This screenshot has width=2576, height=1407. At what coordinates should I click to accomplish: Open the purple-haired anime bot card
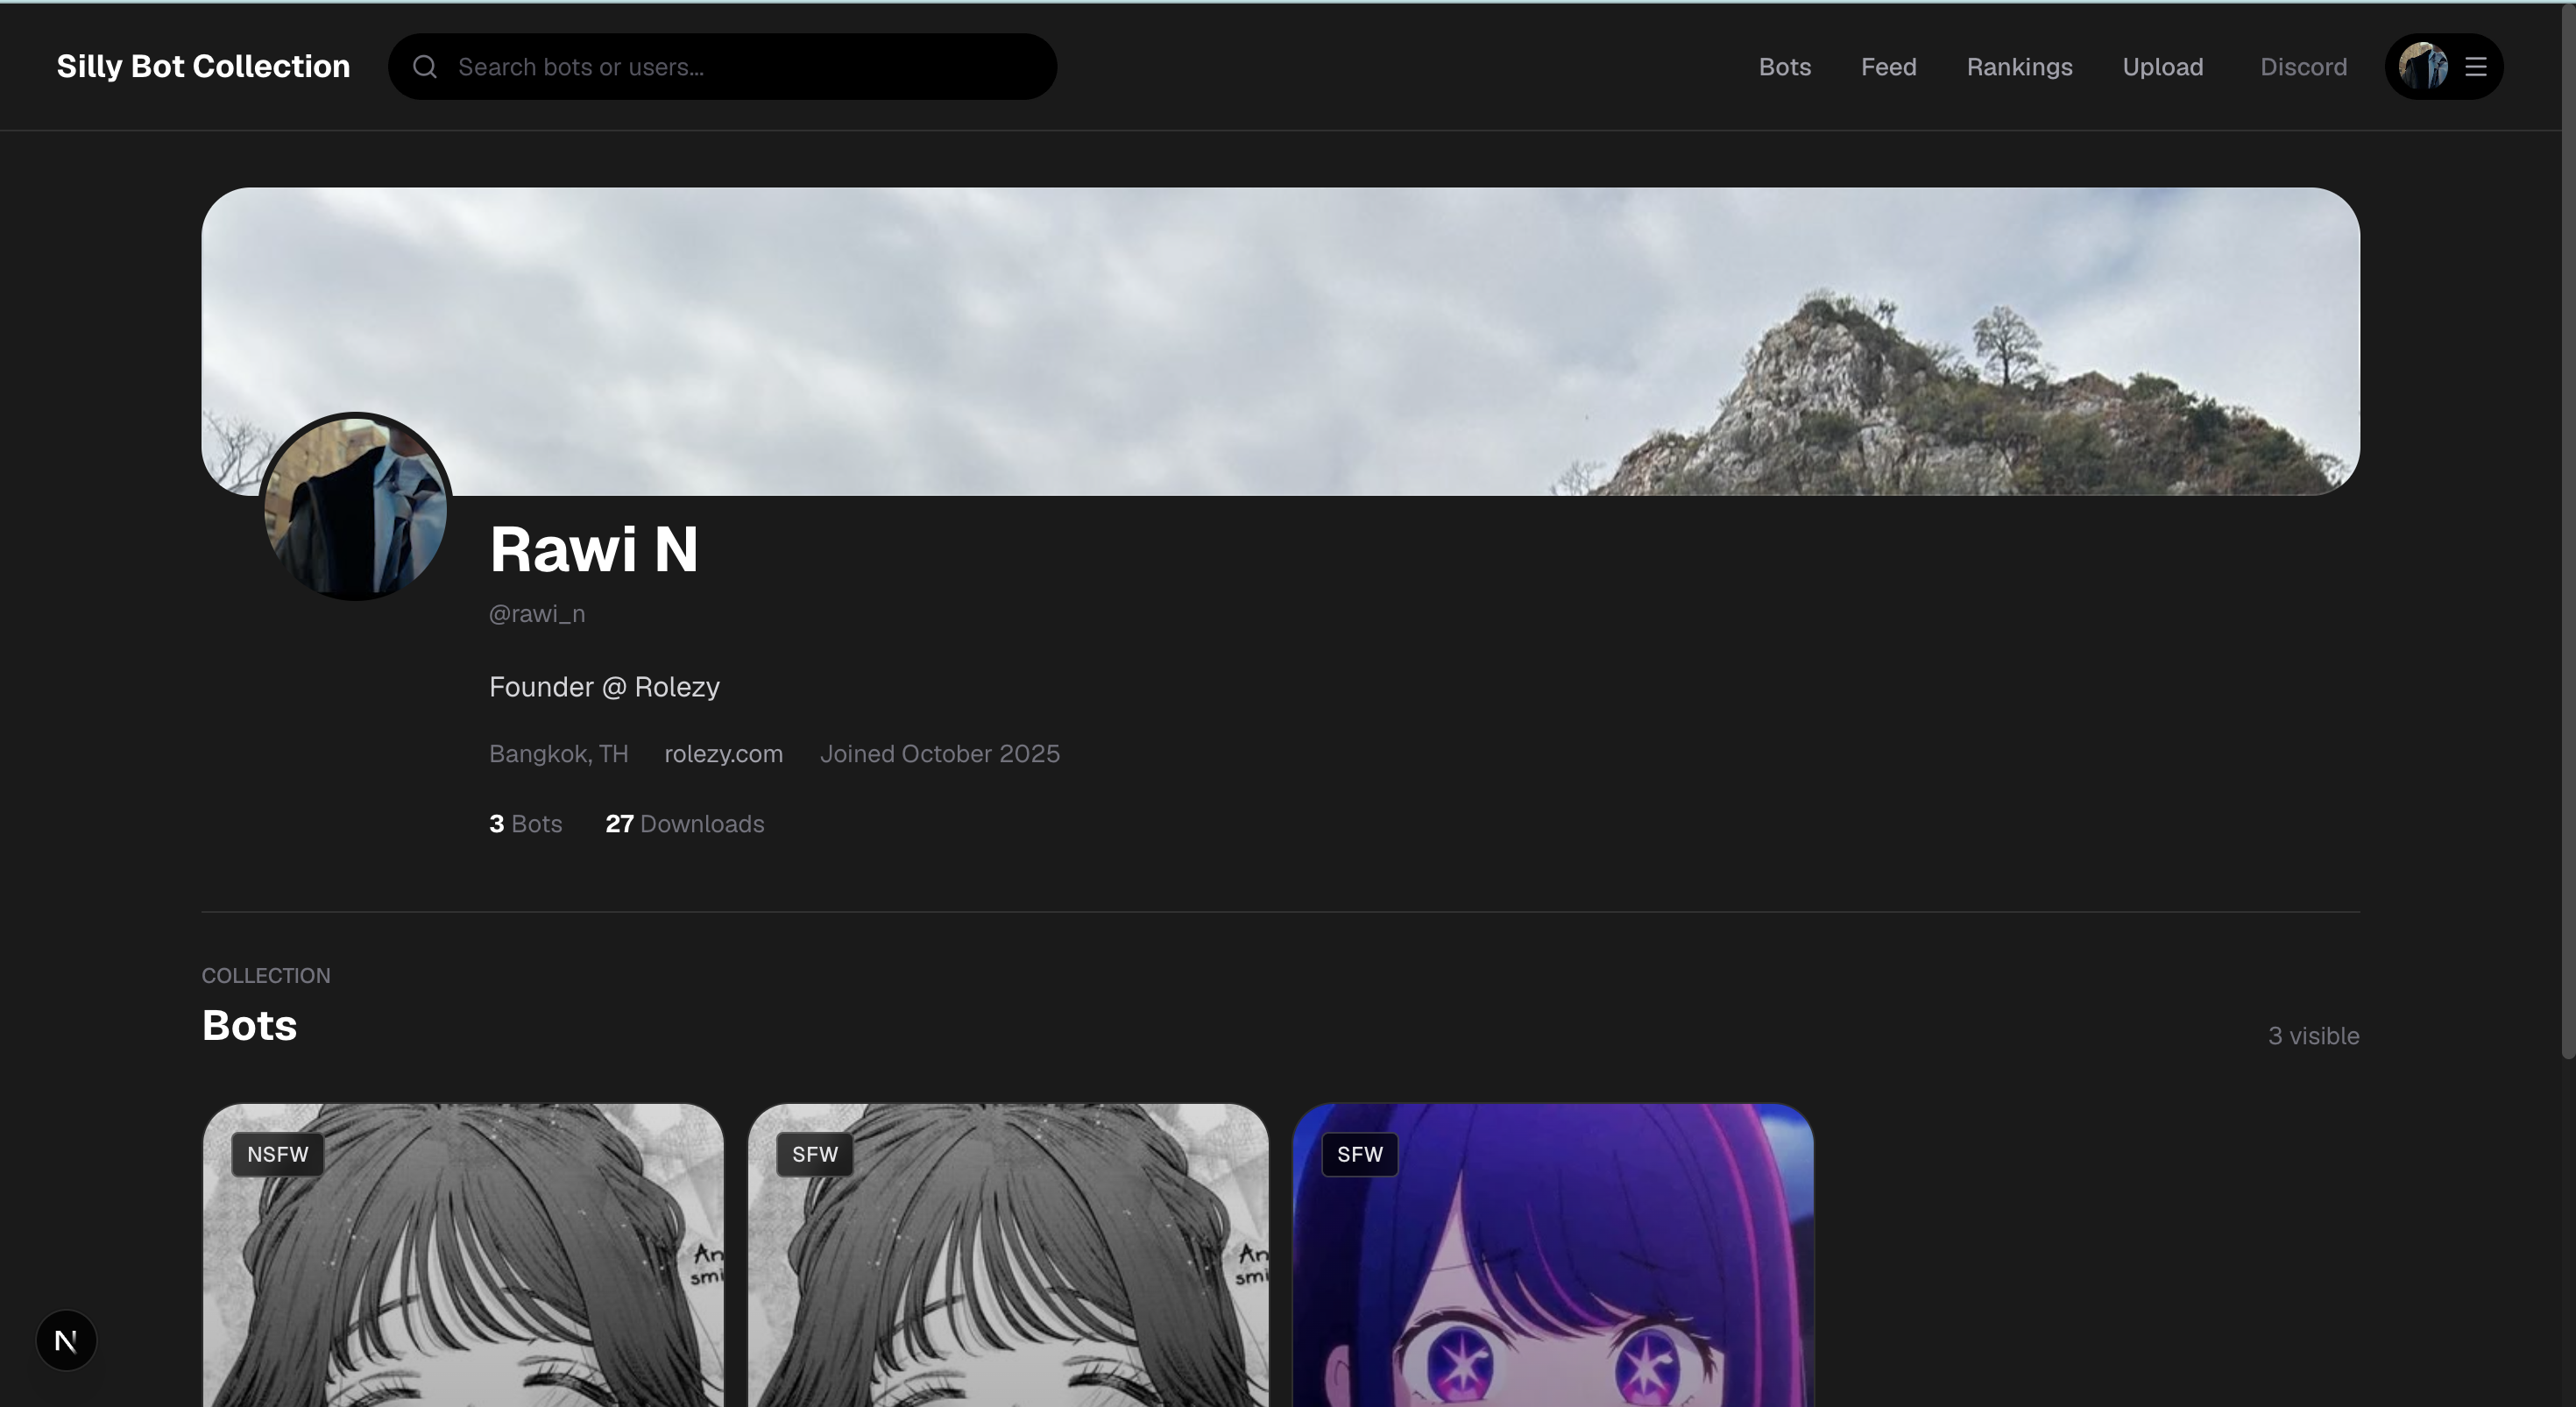click(x=1553, y=1255)
